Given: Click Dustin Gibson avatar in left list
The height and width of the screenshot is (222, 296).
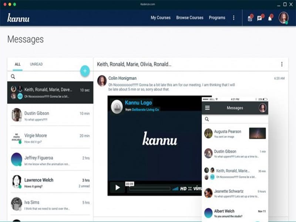Looking at the screenshot, I should pos(17,115).
